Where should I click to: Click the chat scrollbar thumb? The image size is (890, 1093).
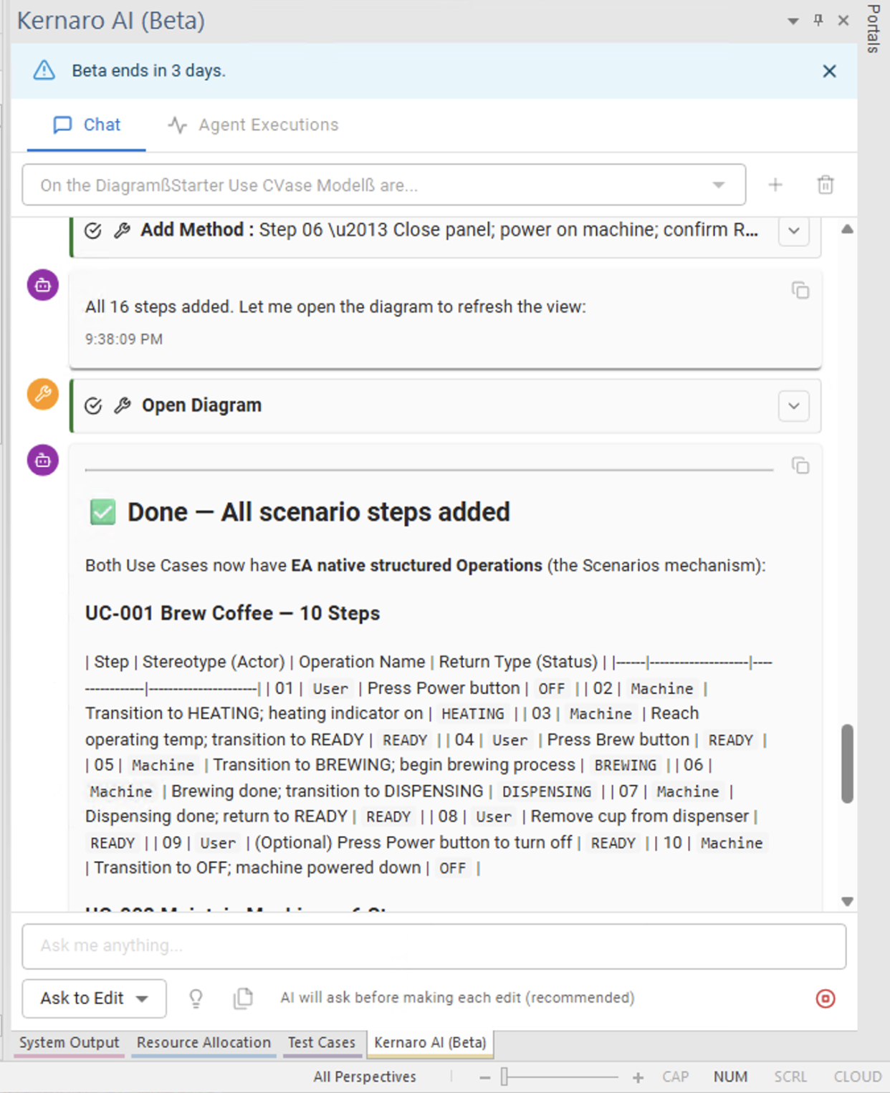(x=847, y=764)
